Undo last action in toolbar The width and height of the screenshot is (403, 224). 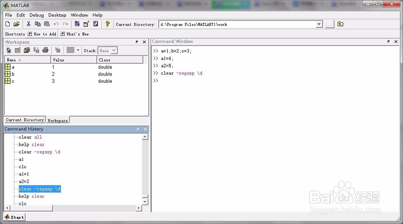pyautogui.click(x=56, y=24)
